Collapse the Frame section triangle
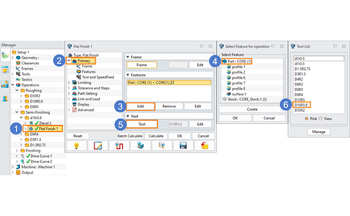This screenshot has height=216, width=350. tap(128, 57)
